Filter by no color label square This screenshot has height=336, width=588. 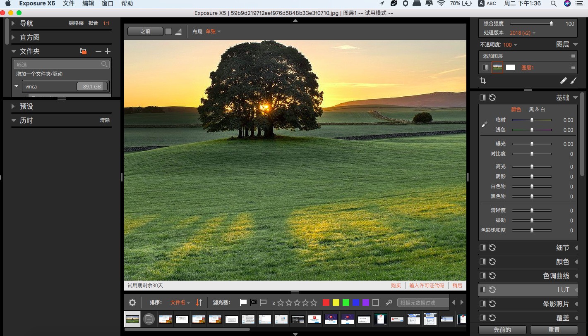click(376, 303)
